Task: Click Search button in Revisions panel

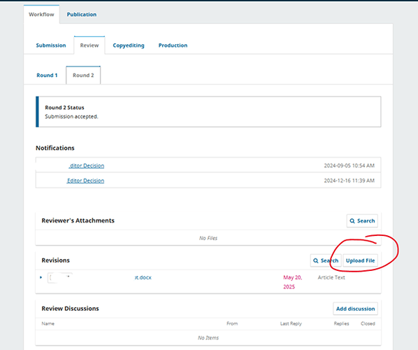Action: [326, 260]
